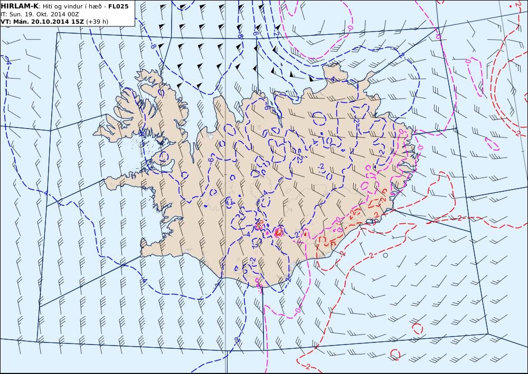The width and height of the screenshot is (528, 374).
Task: Click the HIRLAM-K model name in title box
Action: pyautogui.click(x=19, y=6)
